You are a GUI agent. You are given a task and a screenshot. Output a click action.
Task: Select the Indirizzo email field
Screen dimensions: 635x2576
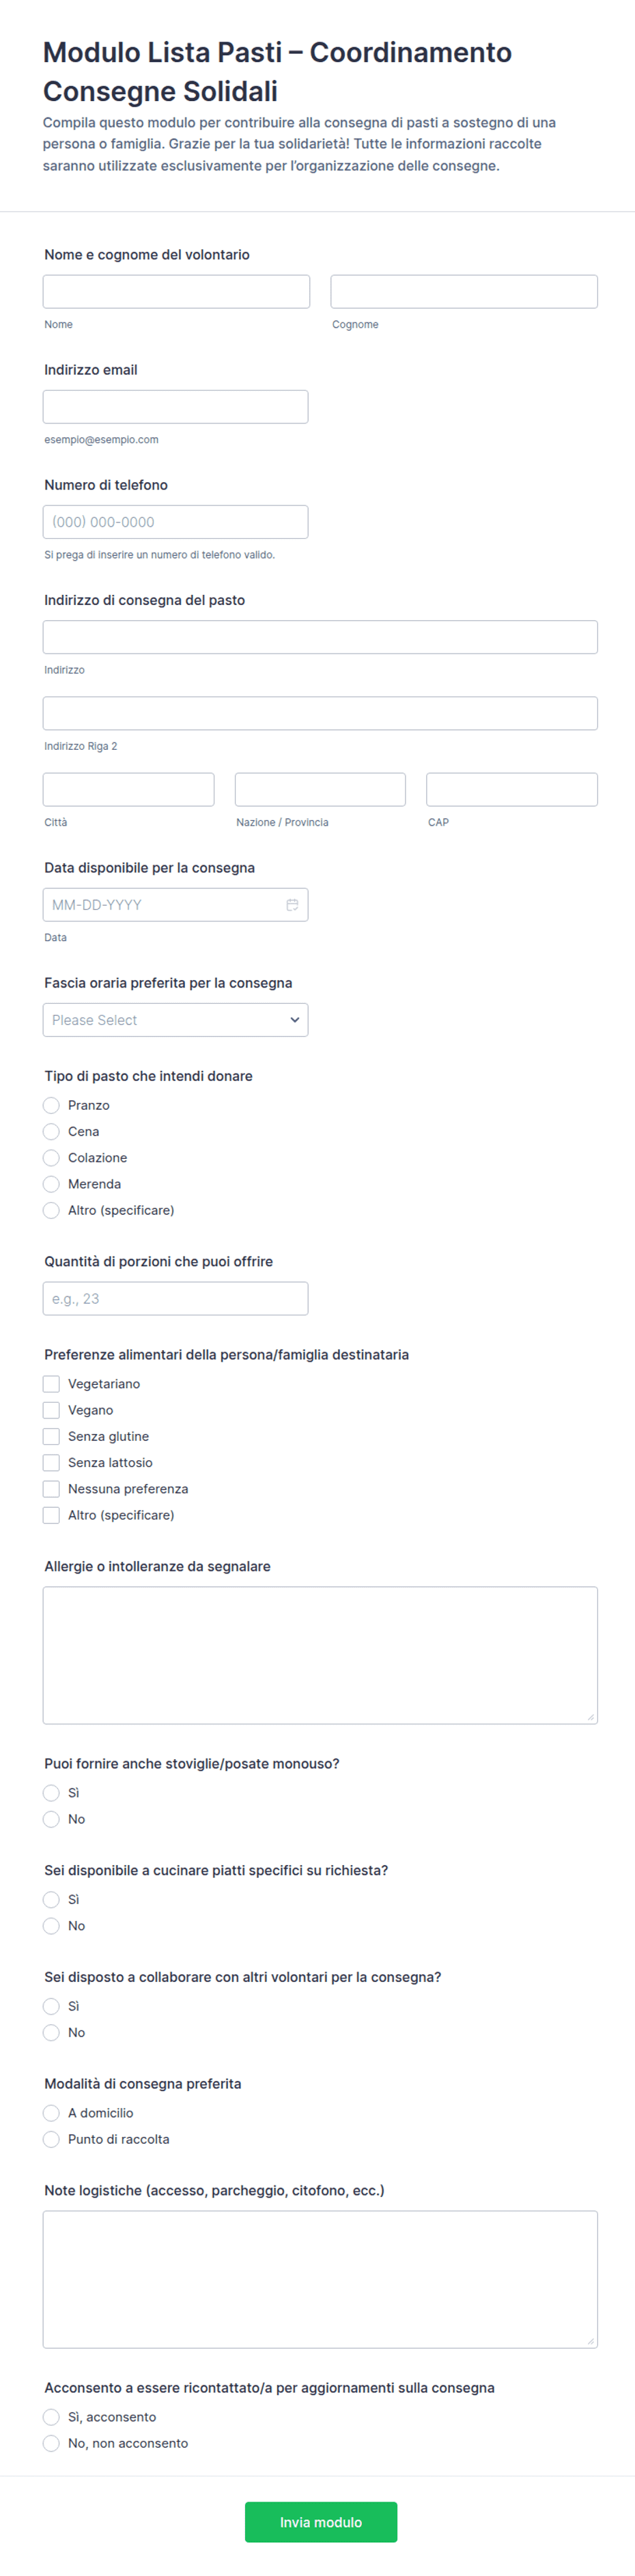[x=175, y=407]
